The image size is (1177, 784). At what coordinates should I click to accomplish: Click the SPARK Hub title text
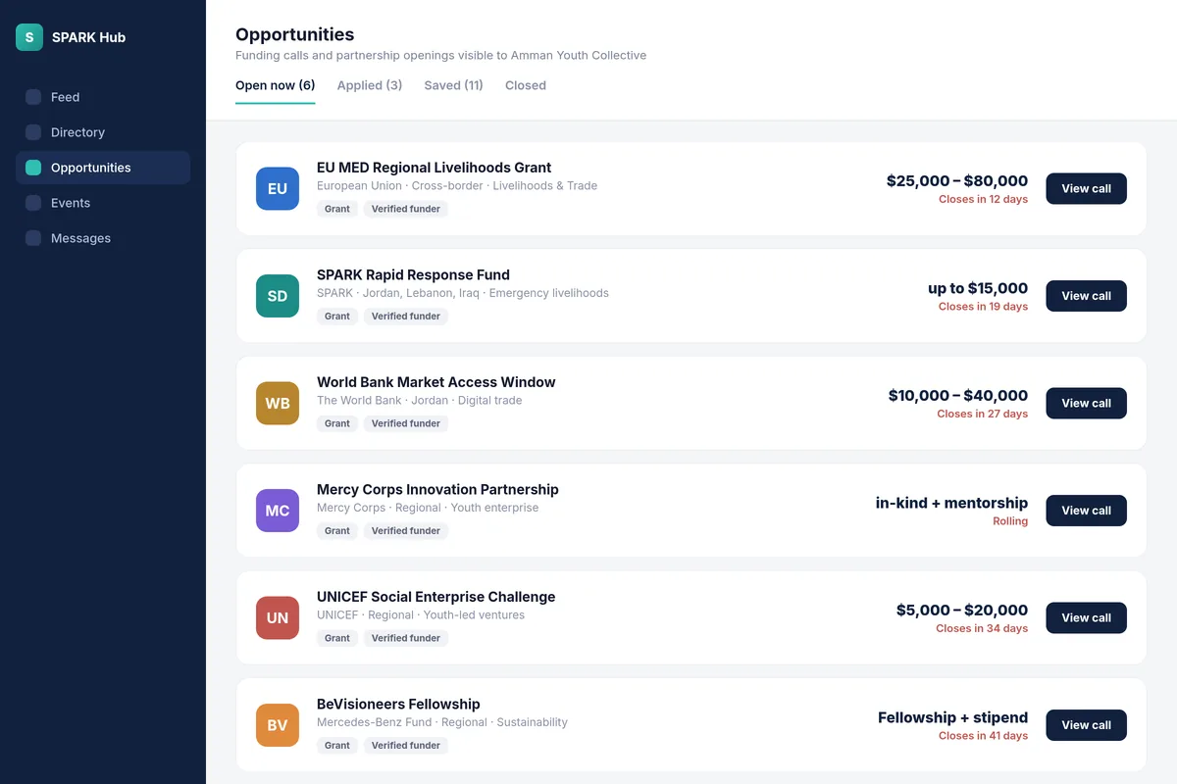click(x=88, y=37)
